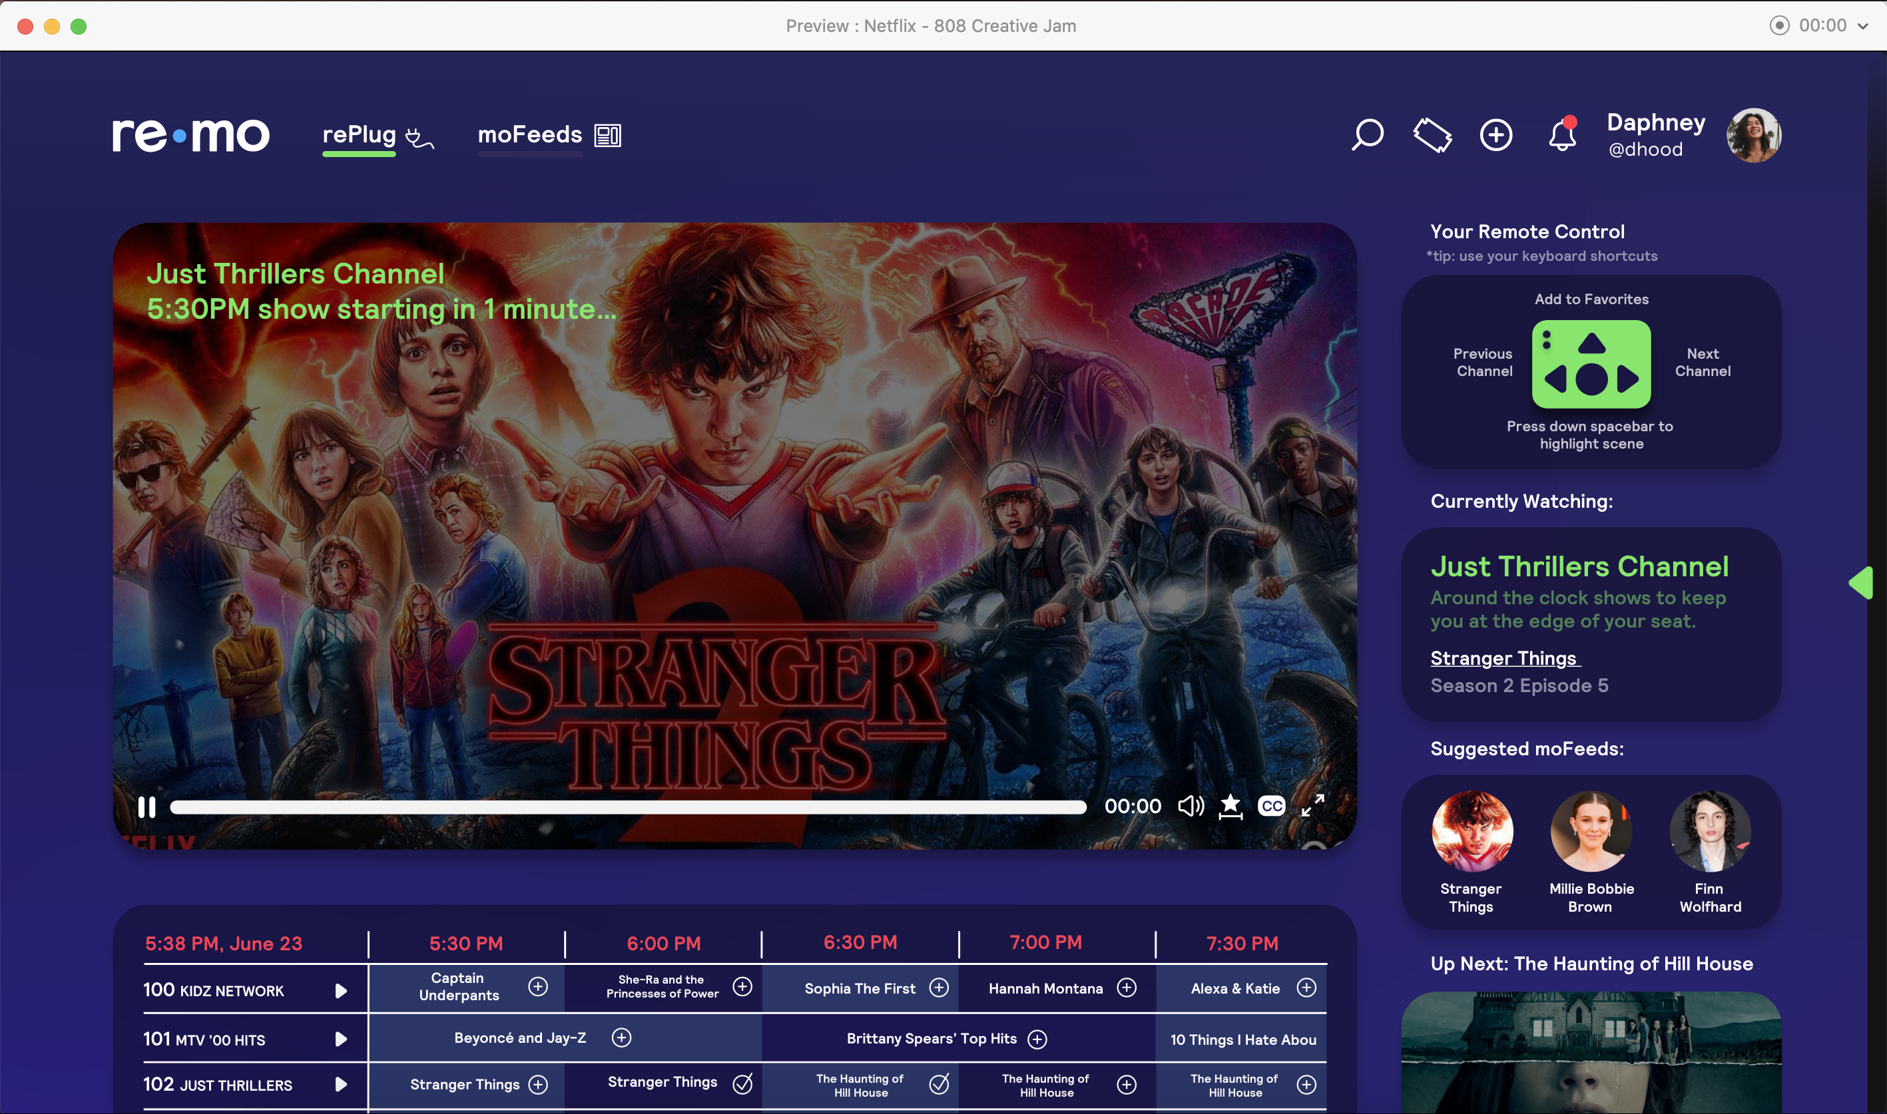Click remote up arrow Add to Favorites
This screenshot has height=1114, width=1887.
point(1591,344)
